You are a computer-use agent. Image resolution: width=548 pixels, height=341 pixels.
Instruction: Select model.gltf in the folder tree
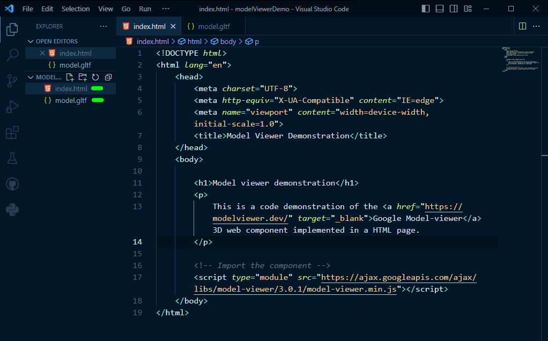[x=70, y=101]
